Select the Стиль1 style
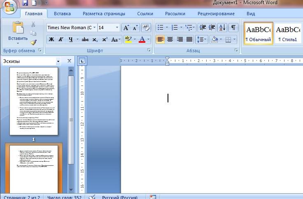The height and width of the screenshot is (199, 303). pos(288,33)
